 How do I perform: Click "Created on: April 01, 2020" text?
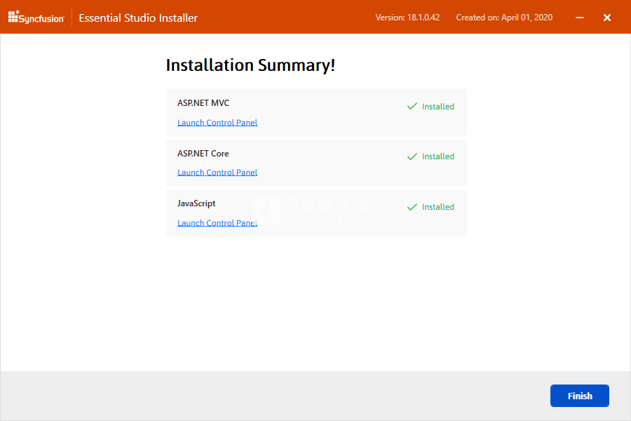504,18
